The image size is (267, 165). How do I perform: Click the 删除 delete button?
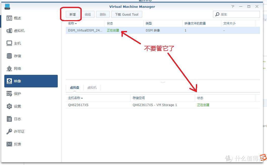click(x=103, y=14)
